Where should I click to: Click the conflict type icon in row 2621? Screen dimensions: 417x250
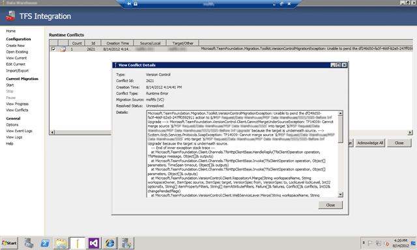[63, 49]
